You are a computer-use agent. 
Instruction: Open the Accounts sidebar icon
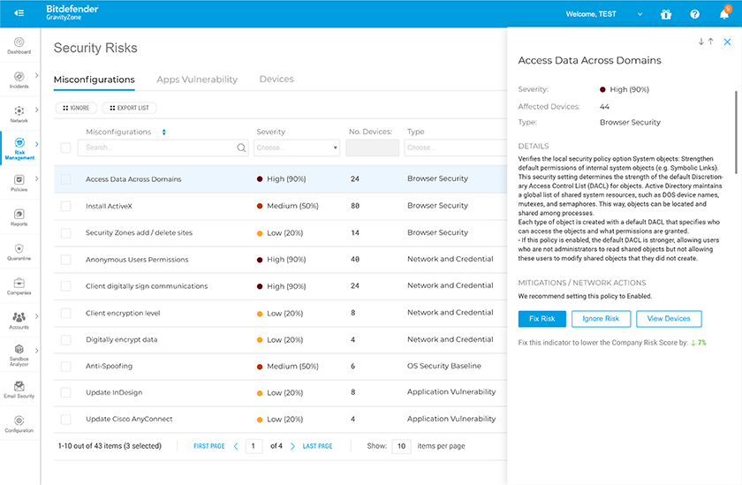[19, 317]
